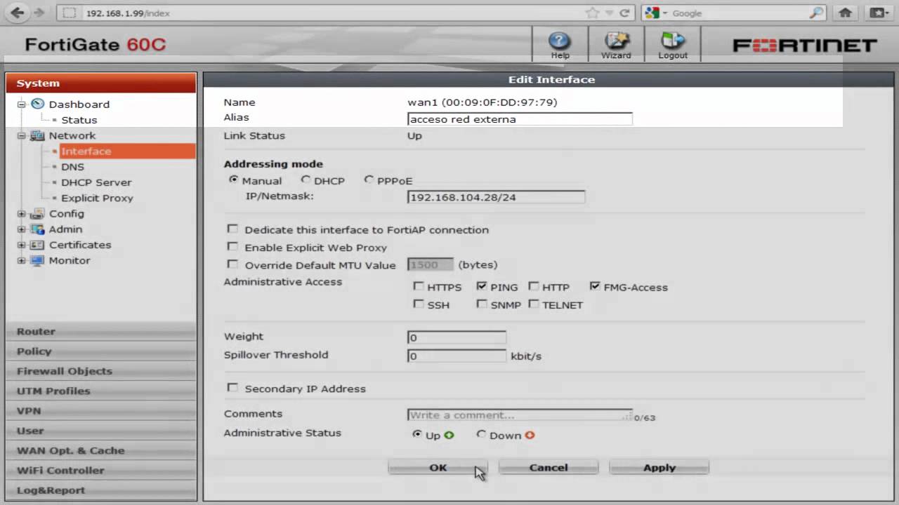Open the Status tree item
This screenshot has width=899, height=505.
(x=79, y=120)
